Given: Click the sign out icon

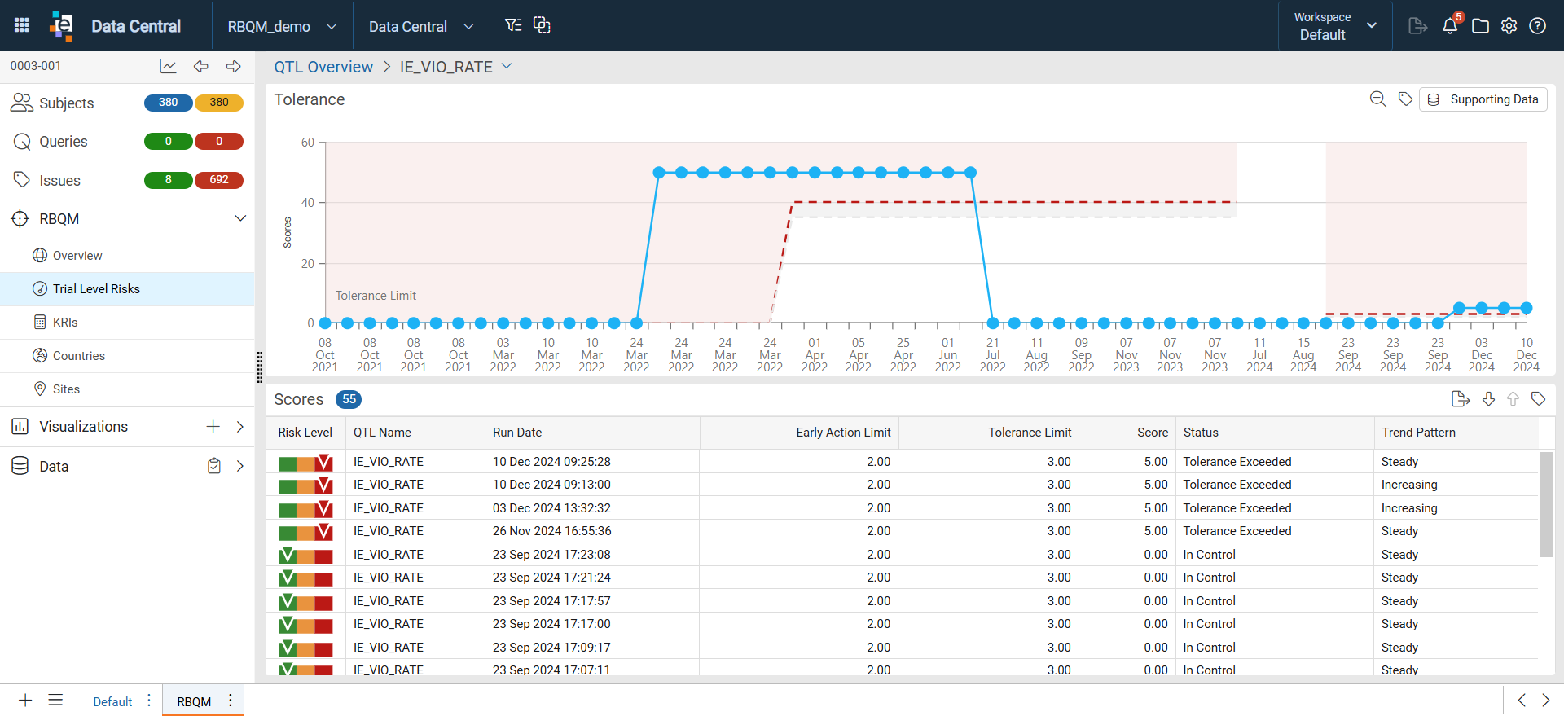Looking at the screenshot, I should [1417, 26].
